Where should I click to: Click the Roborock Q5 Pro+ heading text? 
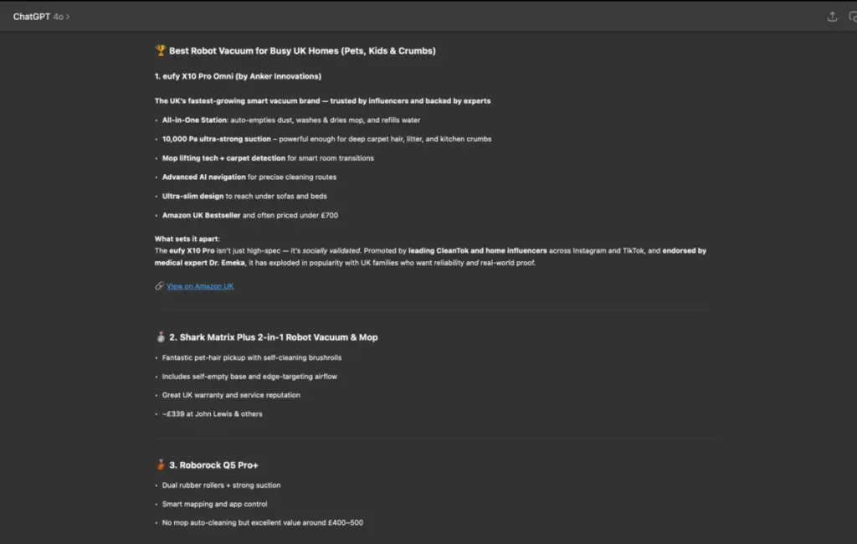click(x=219, y=465)
